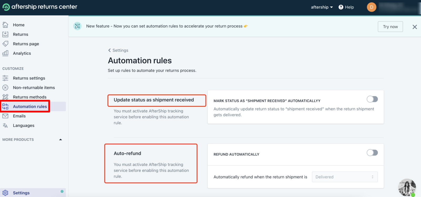
Task: Click the Settings gear icon
Action: click(5, 193)
